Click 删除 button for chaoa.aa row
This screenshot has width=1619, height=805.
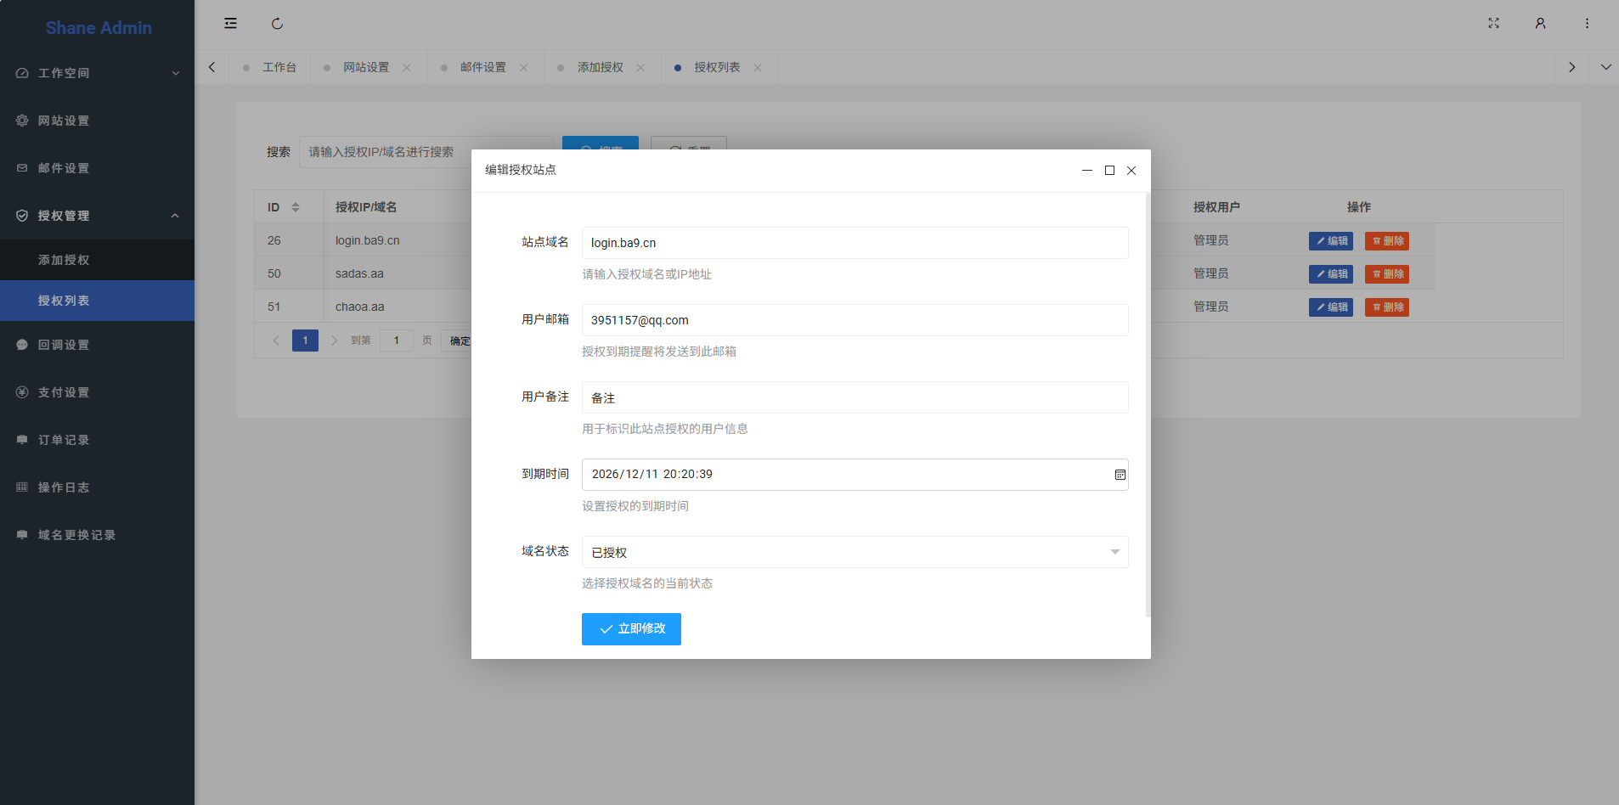[x=1386, y=307]
